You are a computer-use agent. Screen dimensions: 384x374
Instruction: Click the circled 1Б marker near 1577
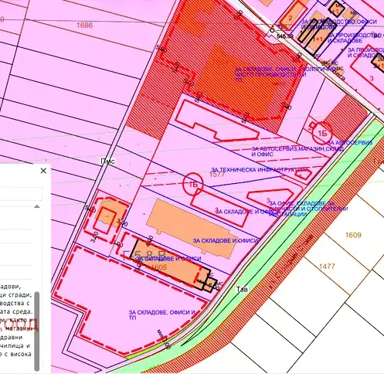pyautogui.click(x=193, y=184)
